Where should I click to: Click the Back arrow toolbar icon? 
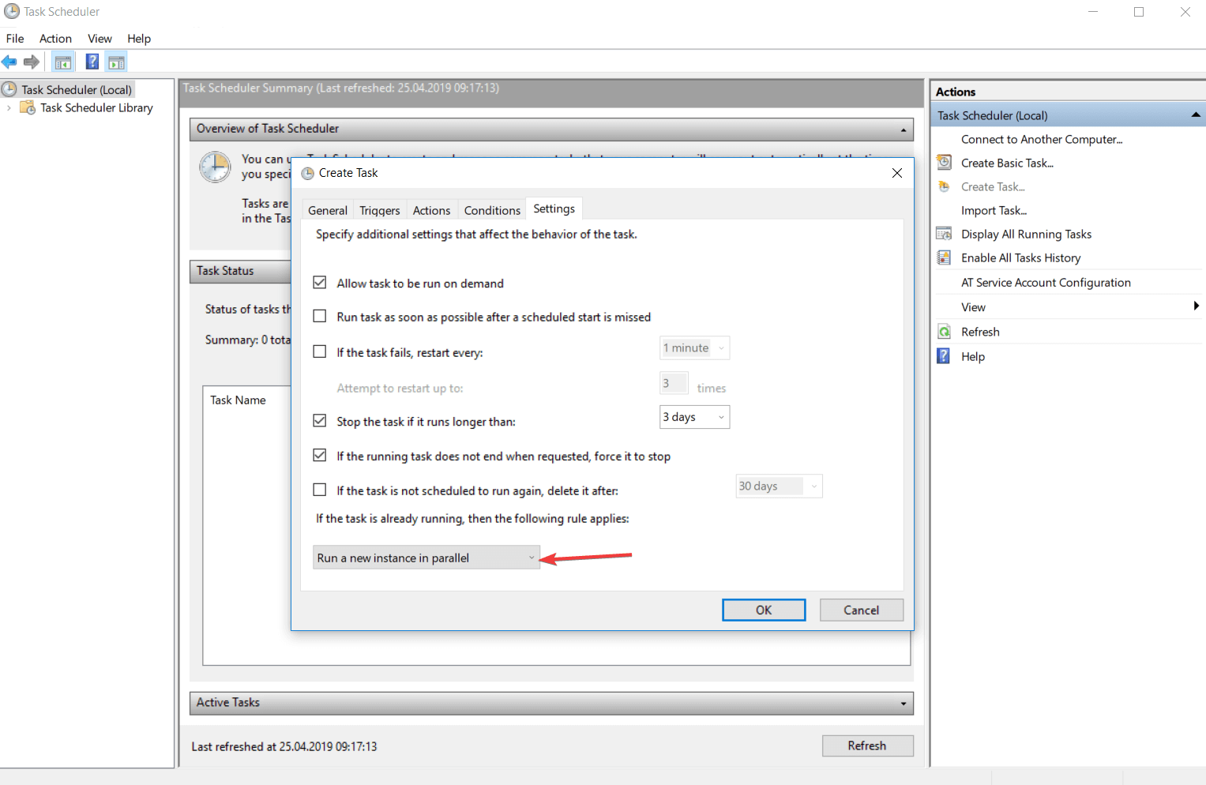pos(9,62)
